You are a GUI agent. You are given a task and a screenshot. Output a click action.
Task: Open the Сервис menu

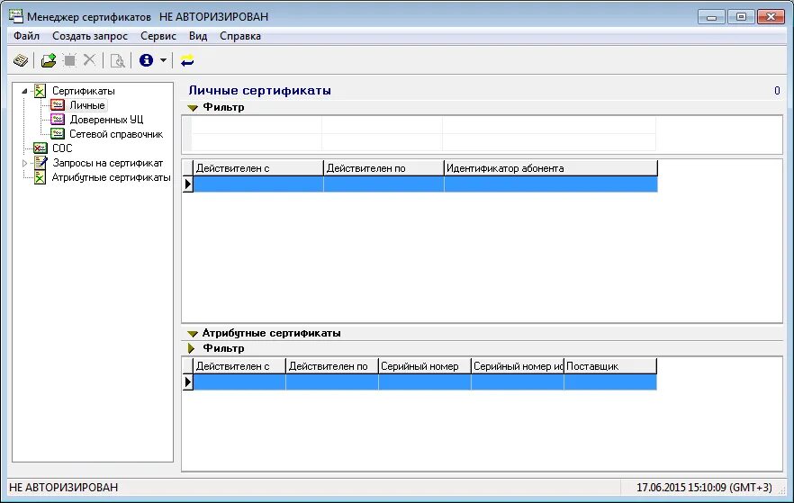(x=158, y=36)
